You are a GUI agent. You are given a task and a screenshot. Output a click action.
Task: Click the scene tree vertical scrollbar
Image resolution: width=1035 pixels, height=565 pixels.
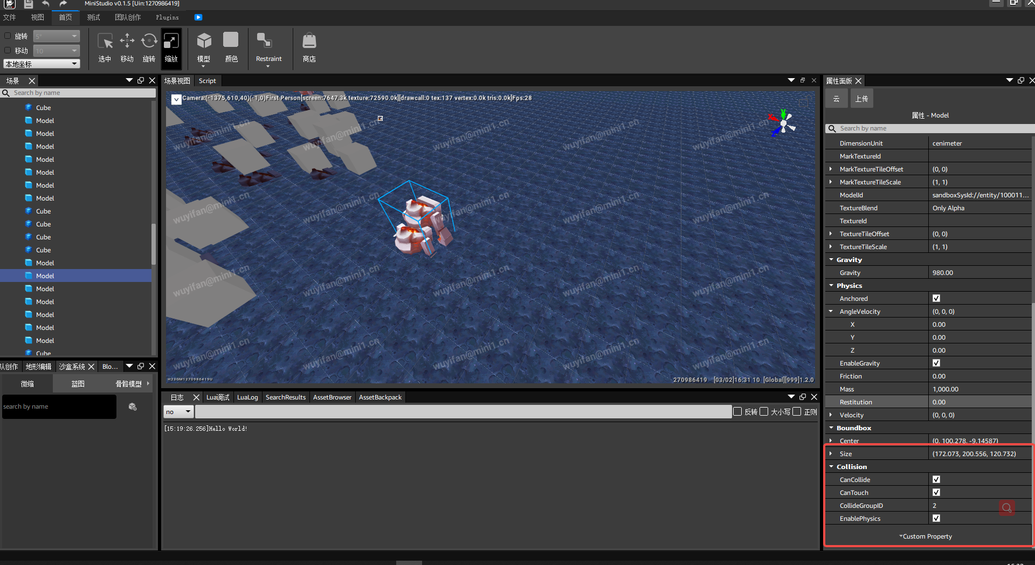point(154,244)
